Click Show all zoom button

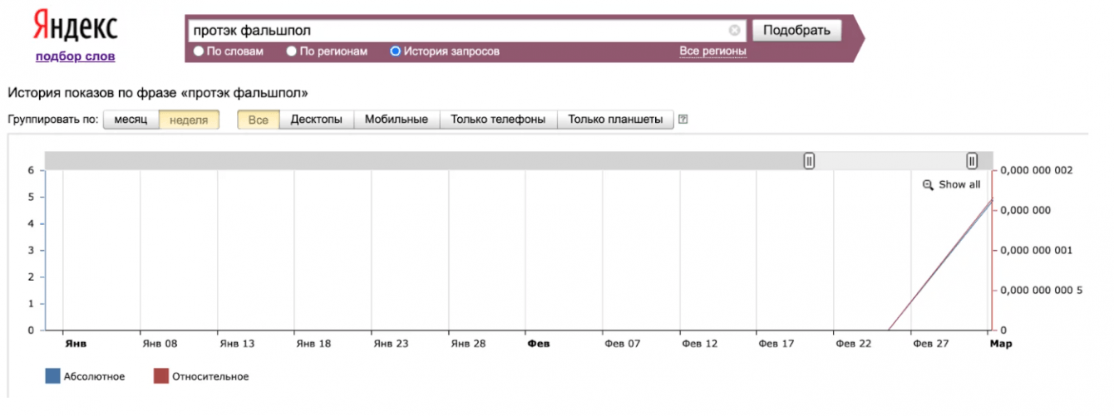coord(952,185)
